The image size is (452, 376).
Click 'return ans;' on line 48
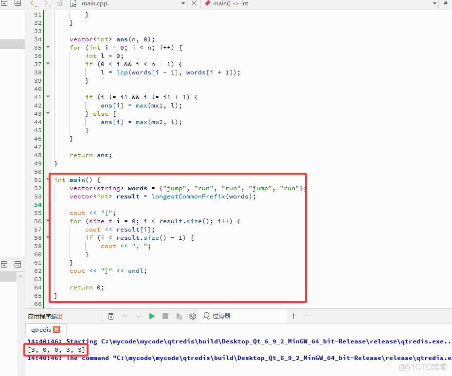click(90, 155)
